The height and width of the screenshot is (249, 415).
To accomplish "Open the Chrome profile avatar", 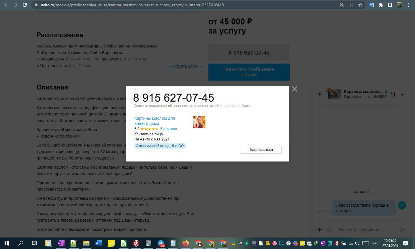I will click(x=399, y=5).
